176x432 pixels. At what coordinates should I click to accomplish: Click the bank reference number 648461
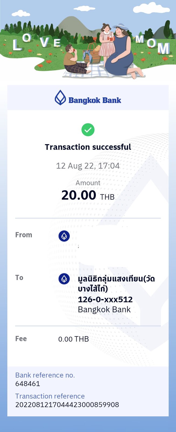pos(28,384)
